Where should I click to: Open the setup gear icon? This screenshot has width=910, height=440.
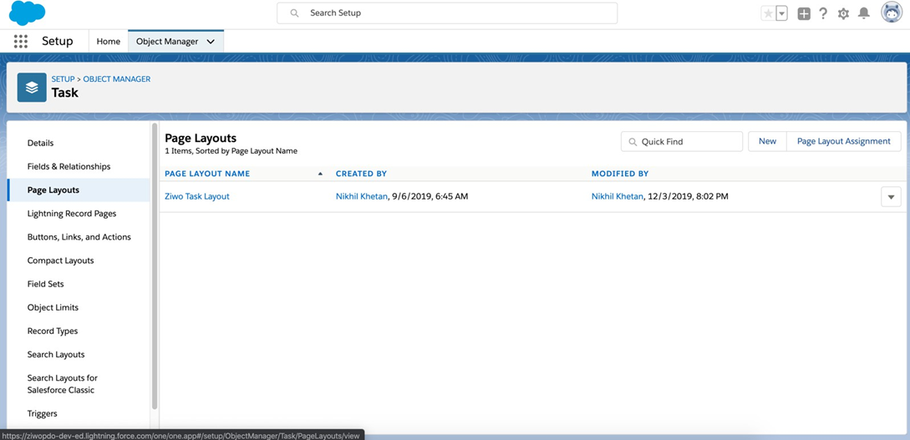(843, 14)
